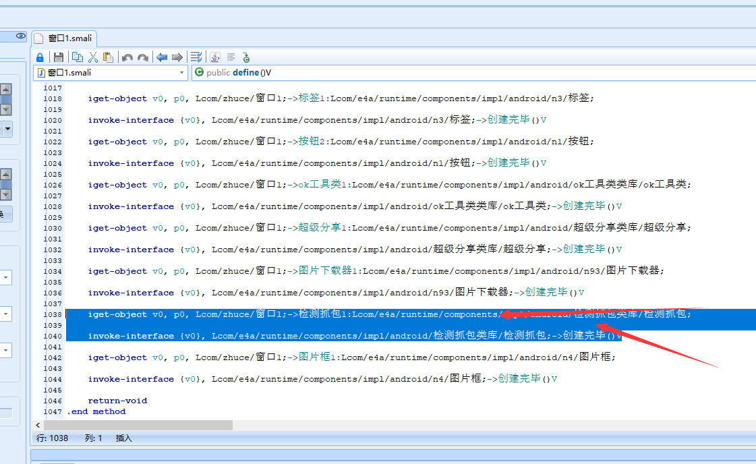Click the .end method directive
Viewport: 756px width, 464px height.
tap(96, 411)
